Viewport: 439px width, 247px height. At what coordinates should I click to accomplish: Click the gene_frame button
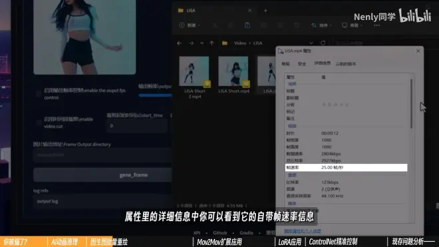102,175
